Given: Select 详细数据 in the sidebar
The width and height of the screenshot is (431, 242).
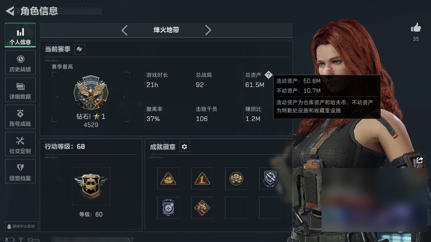Looking at the screenshot, I should [x=20, y=90].
